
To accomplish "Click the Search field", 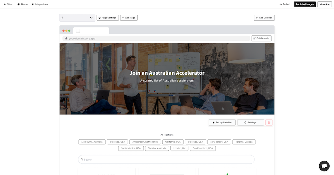I will pos(166,159).
